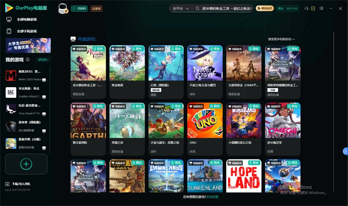Clear the search text with X icon

(251, 8)
